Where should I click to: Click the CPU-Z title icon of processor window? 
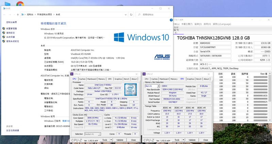pos(72,74)
